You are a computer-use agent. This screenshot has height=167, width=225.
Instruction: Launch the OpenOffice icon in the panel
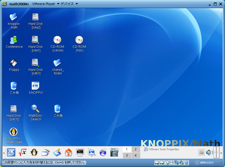click(114, 152)
